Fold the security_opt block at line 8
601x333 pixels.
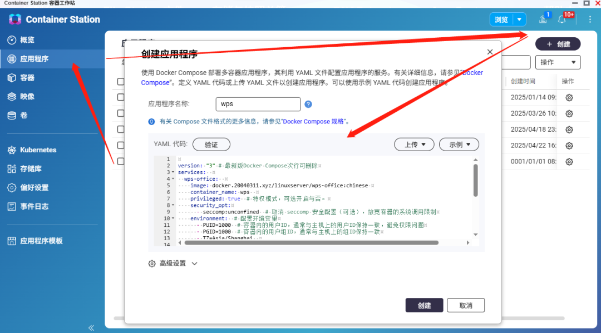173,205
